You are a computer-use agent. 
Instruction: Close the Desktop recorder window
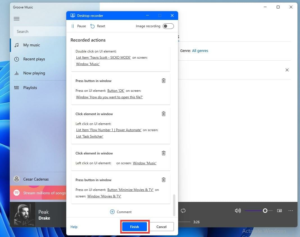[x=172, y=15]
